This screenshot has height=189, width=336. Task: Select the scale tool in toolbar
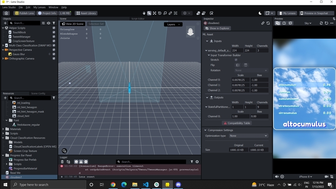[x=165, y=13]
